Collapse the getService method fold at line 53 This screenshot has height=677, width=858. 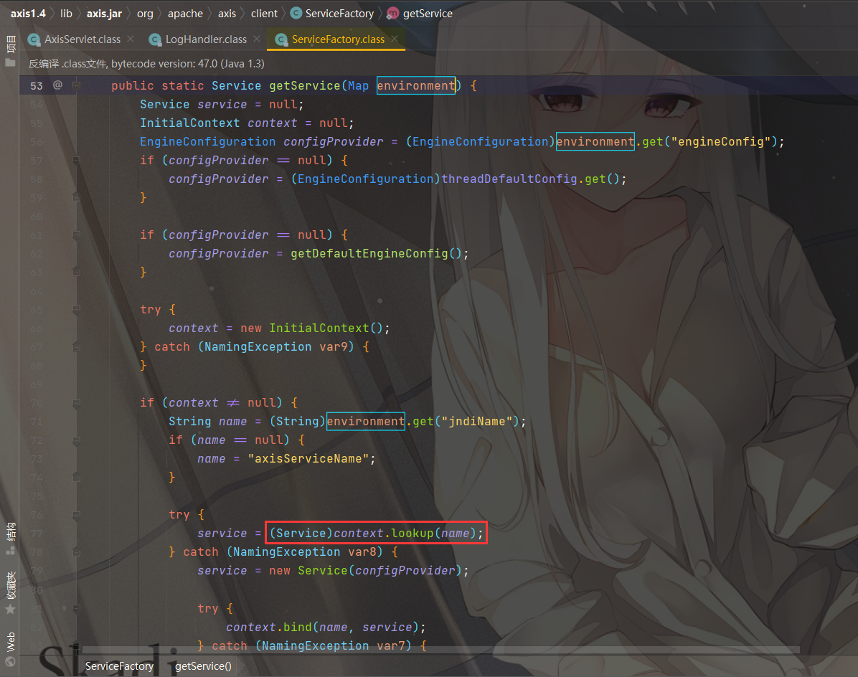77,85
